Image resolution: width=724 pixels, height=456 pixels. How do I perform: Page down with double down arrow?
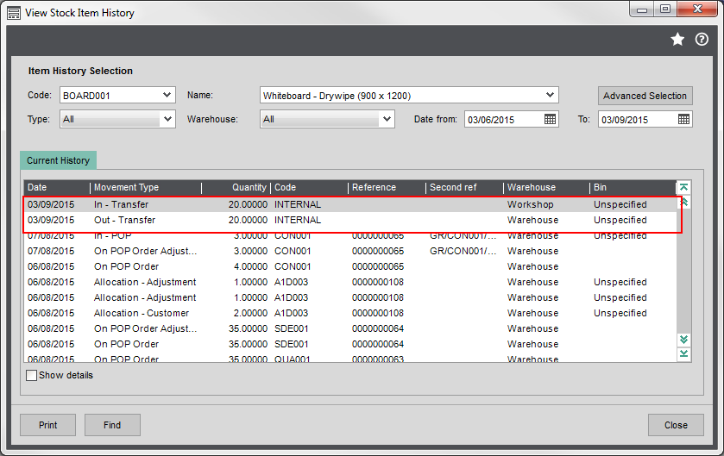(683, 340)
